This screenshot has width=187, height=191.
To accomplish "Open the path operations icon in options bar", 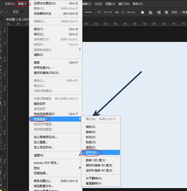I will [x=143, y=12].
